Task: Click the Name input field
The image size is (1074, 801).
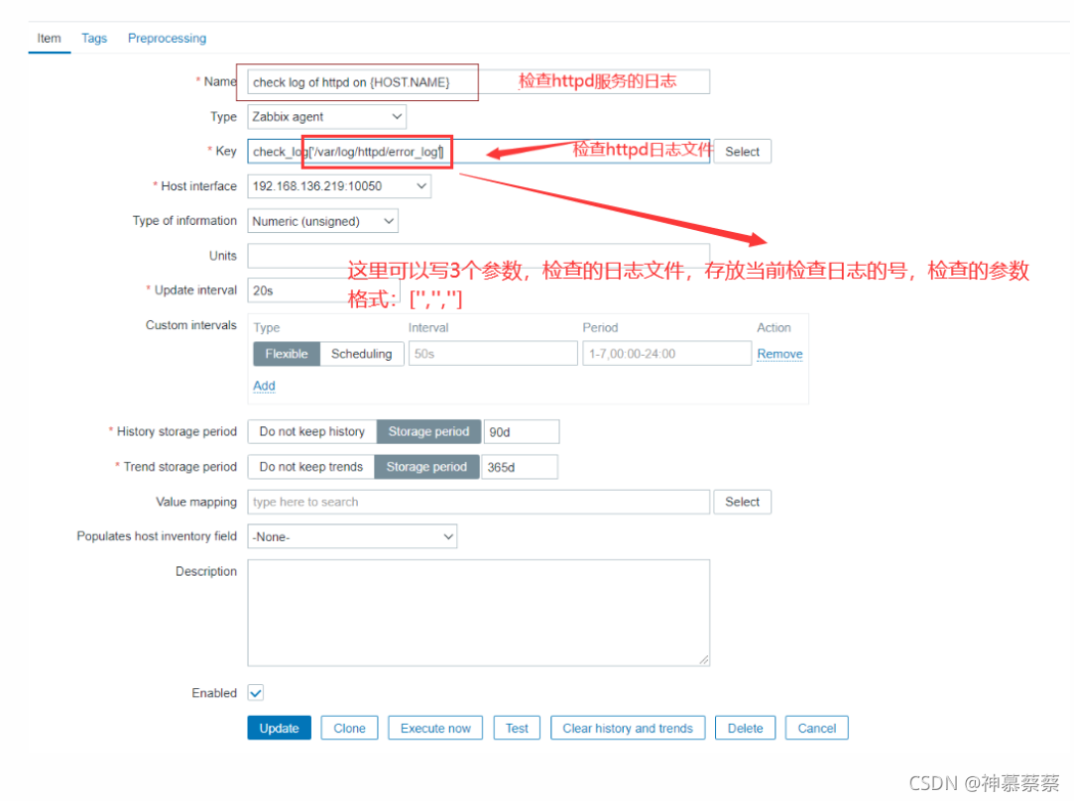Action: coord(478,82)
